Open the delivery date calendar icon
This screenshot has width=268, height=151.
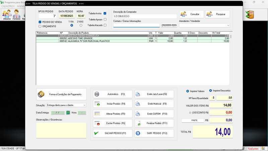[x=68, y=113]
